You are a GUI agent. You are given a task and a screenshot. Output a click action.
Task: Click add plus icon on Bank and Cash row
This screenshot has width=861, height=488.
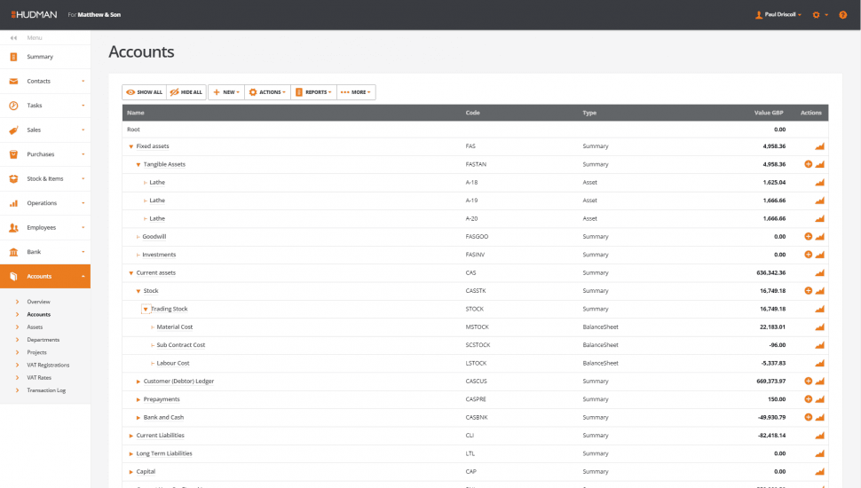click(x=808, y=417)
